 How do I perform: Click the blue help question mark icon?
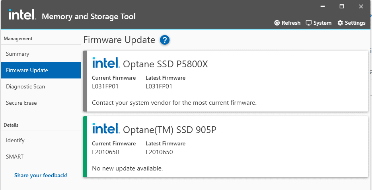(x=165, y=40)
